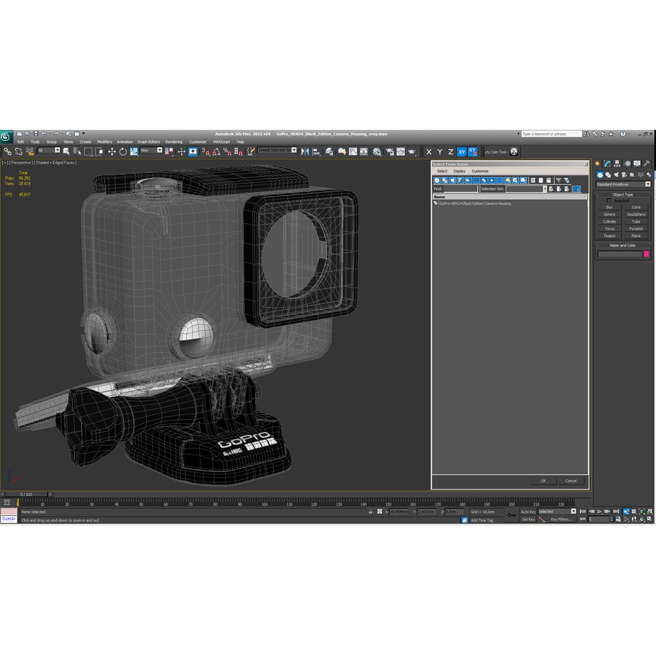656x656 pixels.
Task: Click Cancel in Select From Scene dialog
Action: pyautogui.click(x=571, y=481)
